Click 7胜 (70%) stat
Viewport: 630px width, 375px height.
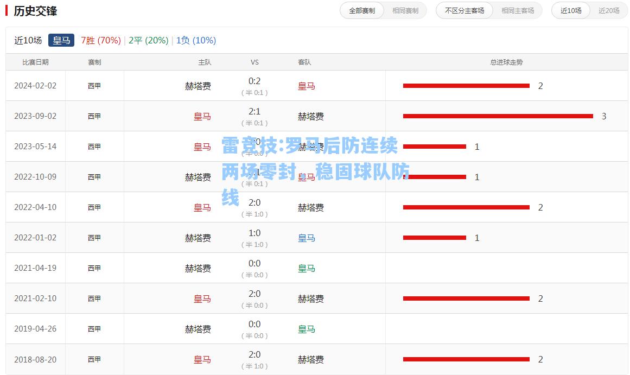point(101,40)
